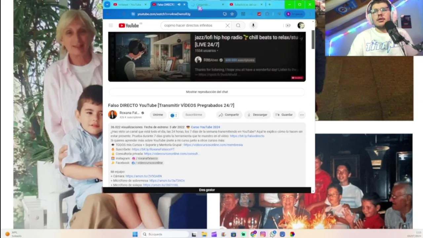Click the Unirme join button

click(x=158, y=115)
